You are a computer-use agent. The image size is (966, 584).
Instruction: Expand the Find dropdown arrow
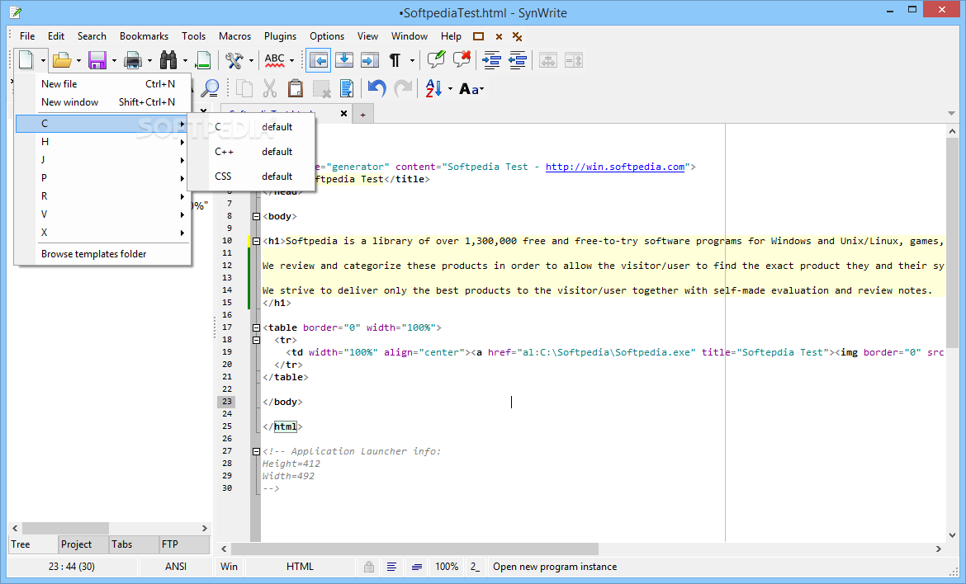185,60
